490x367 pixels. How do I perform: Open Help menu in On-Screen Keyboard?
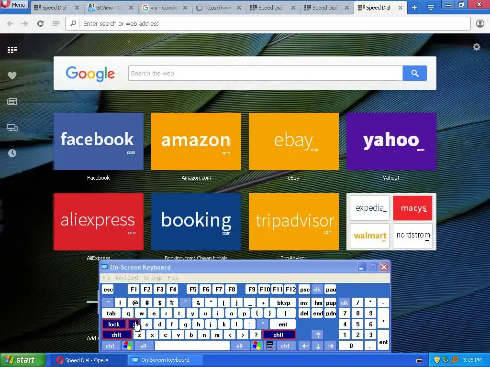point(173,278)
